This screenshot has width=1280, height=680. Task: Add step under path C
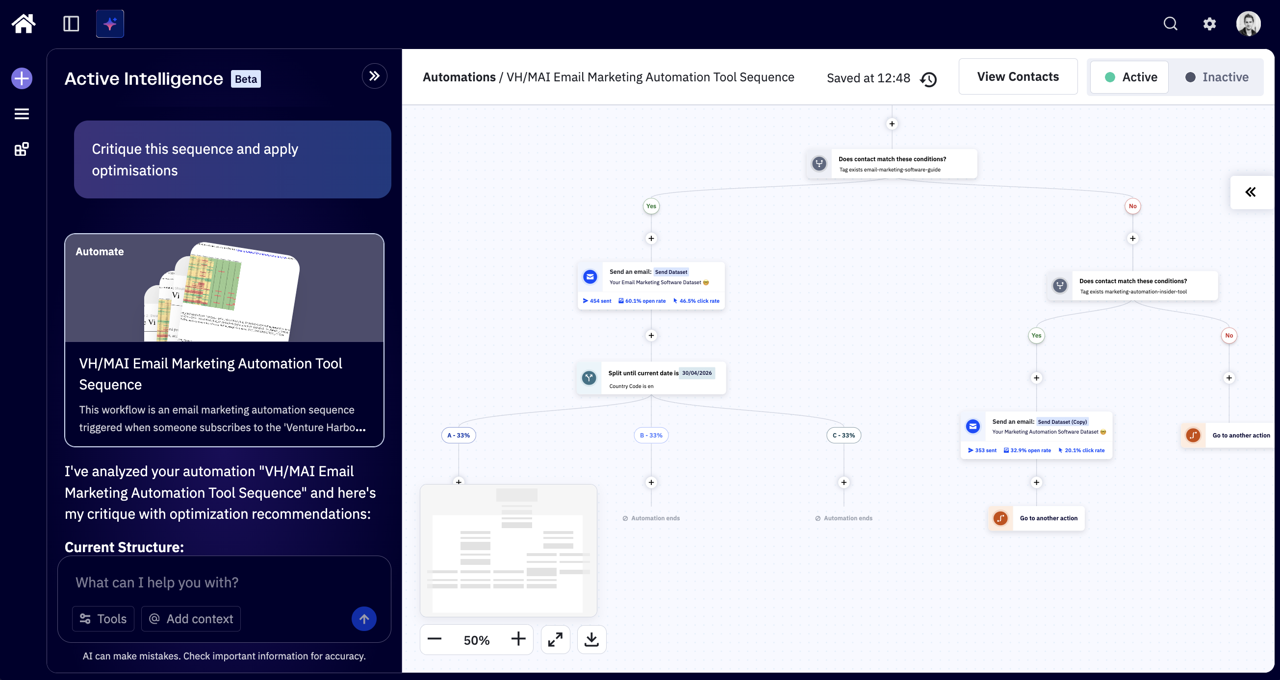click(844, 483)
